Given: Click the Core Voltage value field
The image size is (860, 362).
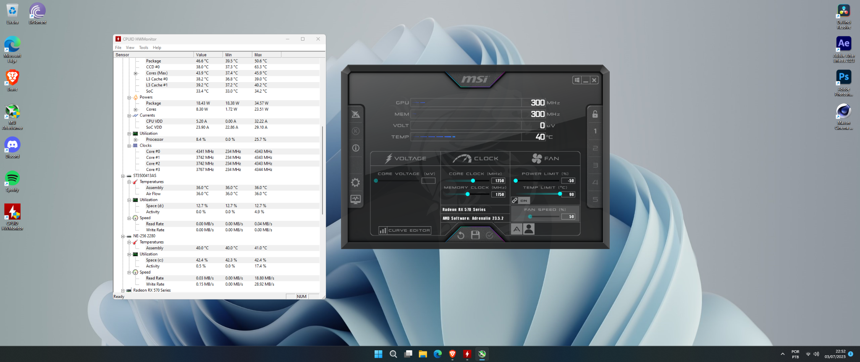Looking at the screenshot, I should 428,181.
